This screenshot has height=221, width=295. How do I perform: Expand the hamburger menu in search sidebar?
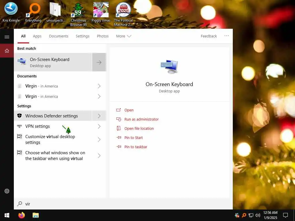(x=7, y=37)
